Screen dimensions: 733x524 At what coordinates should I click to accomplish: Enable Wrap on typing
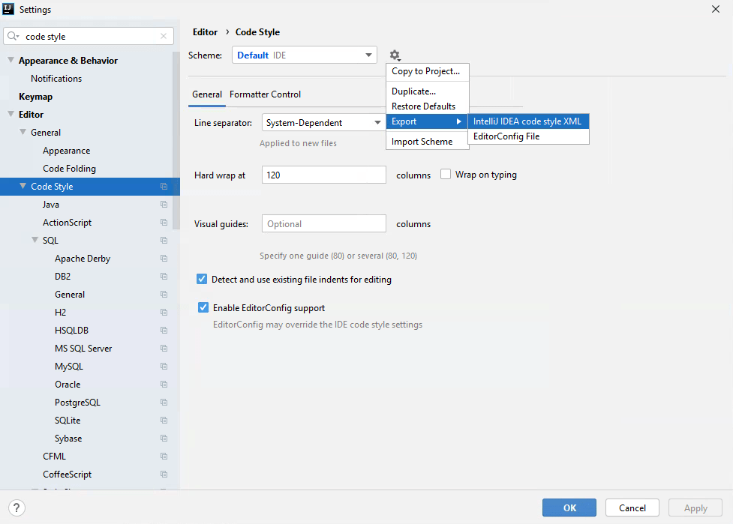446,174
